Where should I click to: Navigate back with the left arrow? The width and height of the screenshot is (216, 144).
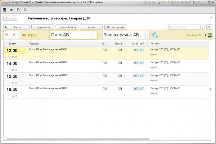pyautogui.click(x=6, y=18)
